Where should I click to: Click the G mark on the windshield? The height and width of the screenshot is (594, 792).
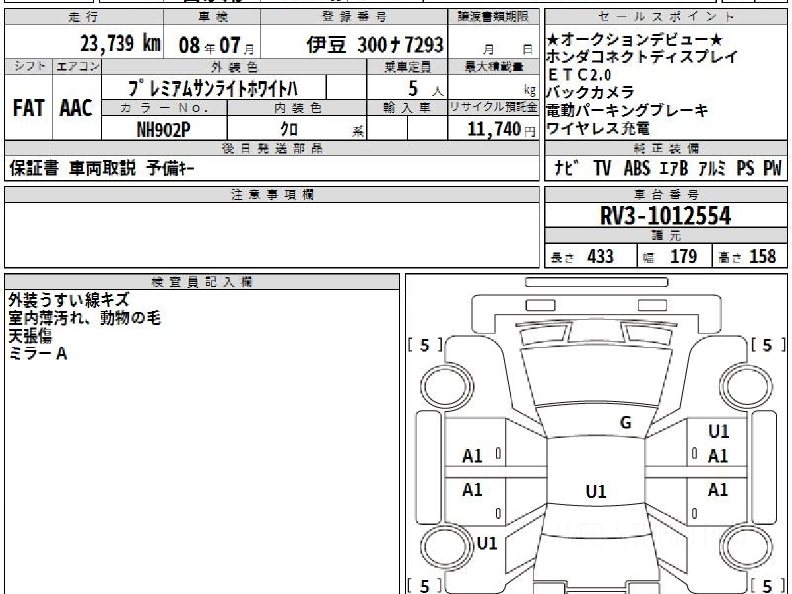coord(626,423)
